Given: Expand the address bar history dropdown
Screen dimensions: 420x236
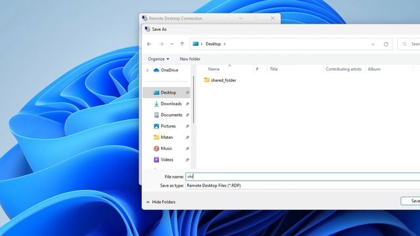Looking at the screenshot, I should (373, 44).
